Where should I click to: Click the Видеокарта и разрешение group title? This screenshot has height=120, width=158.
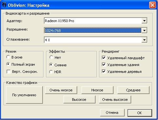(27, 13)
